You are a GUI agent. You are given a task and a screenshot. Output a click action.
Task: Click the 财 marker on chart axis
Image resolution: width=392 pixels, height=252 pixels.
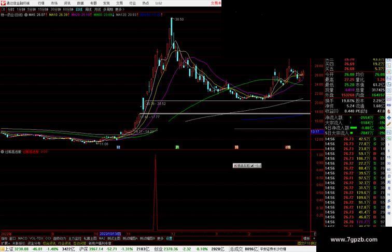[x=118, y=147]
